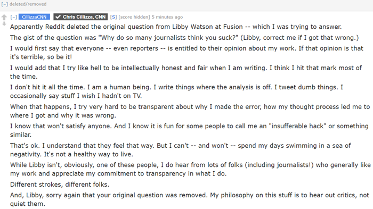Viewport: 373px width, 209px height.
Task: Click the paragraph about being intellectually honest
Action: [x=186, y=72]
